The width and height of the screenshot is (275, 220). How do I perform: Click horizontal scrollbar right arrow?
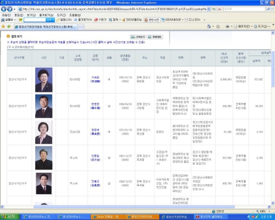(x=269, y=207)
